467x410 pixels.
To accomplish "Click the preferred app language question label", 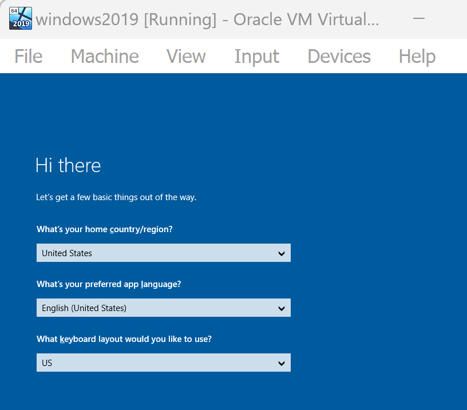I will (109, 284).
